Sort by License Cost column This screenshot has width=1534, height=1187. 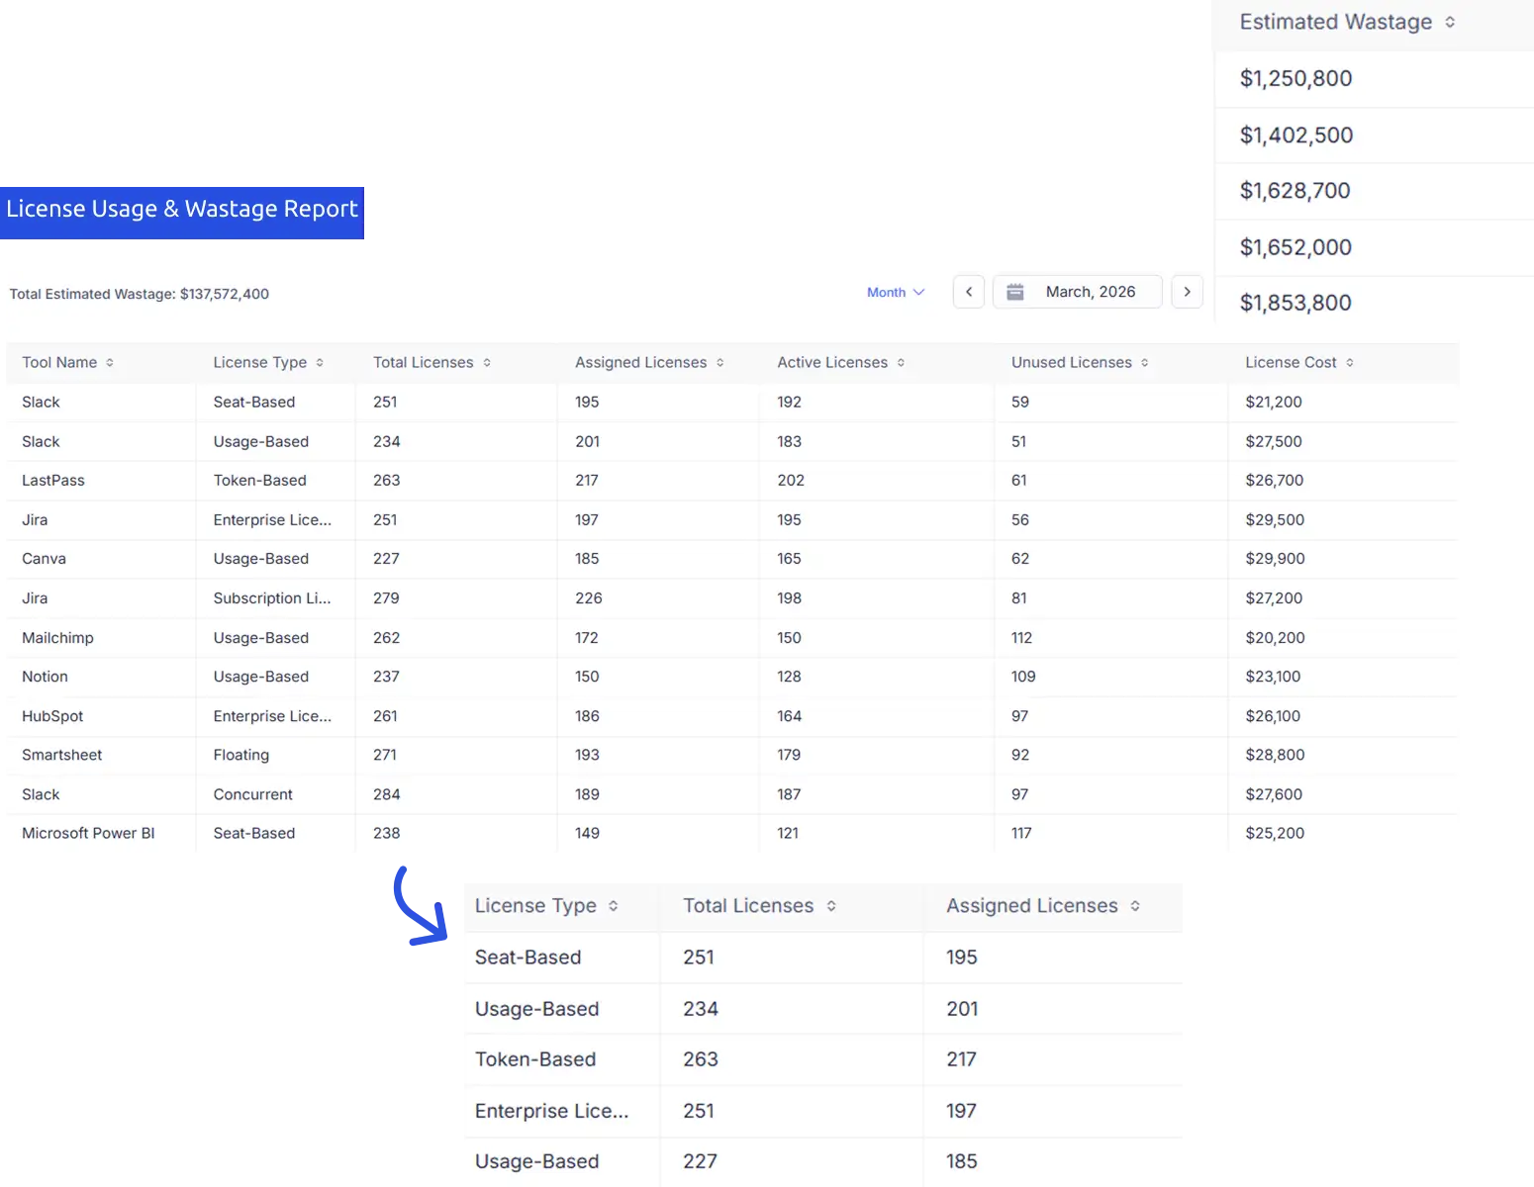1350,362
